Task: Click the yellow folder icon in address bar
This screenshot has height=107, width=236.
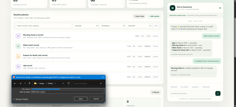Action: 35,83
